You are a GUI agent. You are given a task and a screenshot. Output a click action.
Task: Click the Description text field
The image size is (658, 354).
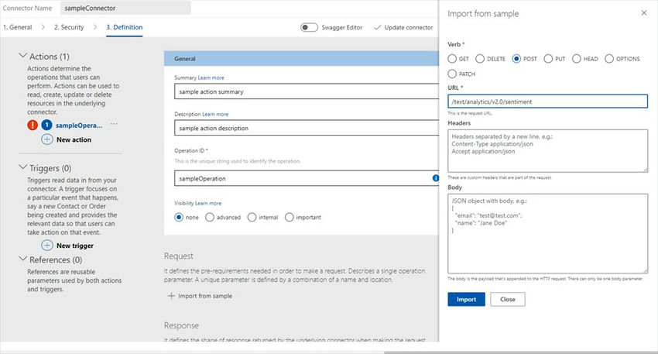pyautogui.click(x=307, y=128)
